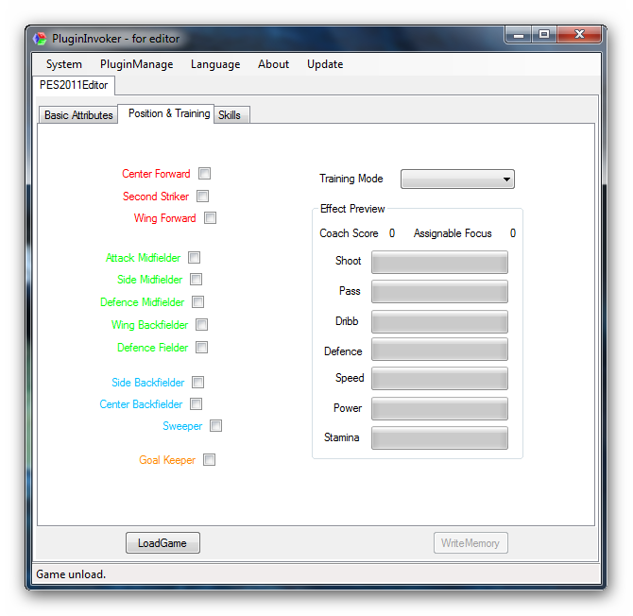Image resolution: width=633 pixels, height=616 pixels.
Task: Check the Side Backfielder checkbox
Action: coord(197,383)
